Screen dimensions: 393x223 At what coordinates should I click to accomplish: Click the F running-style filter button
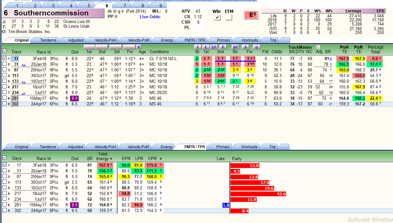coord(197,47)
